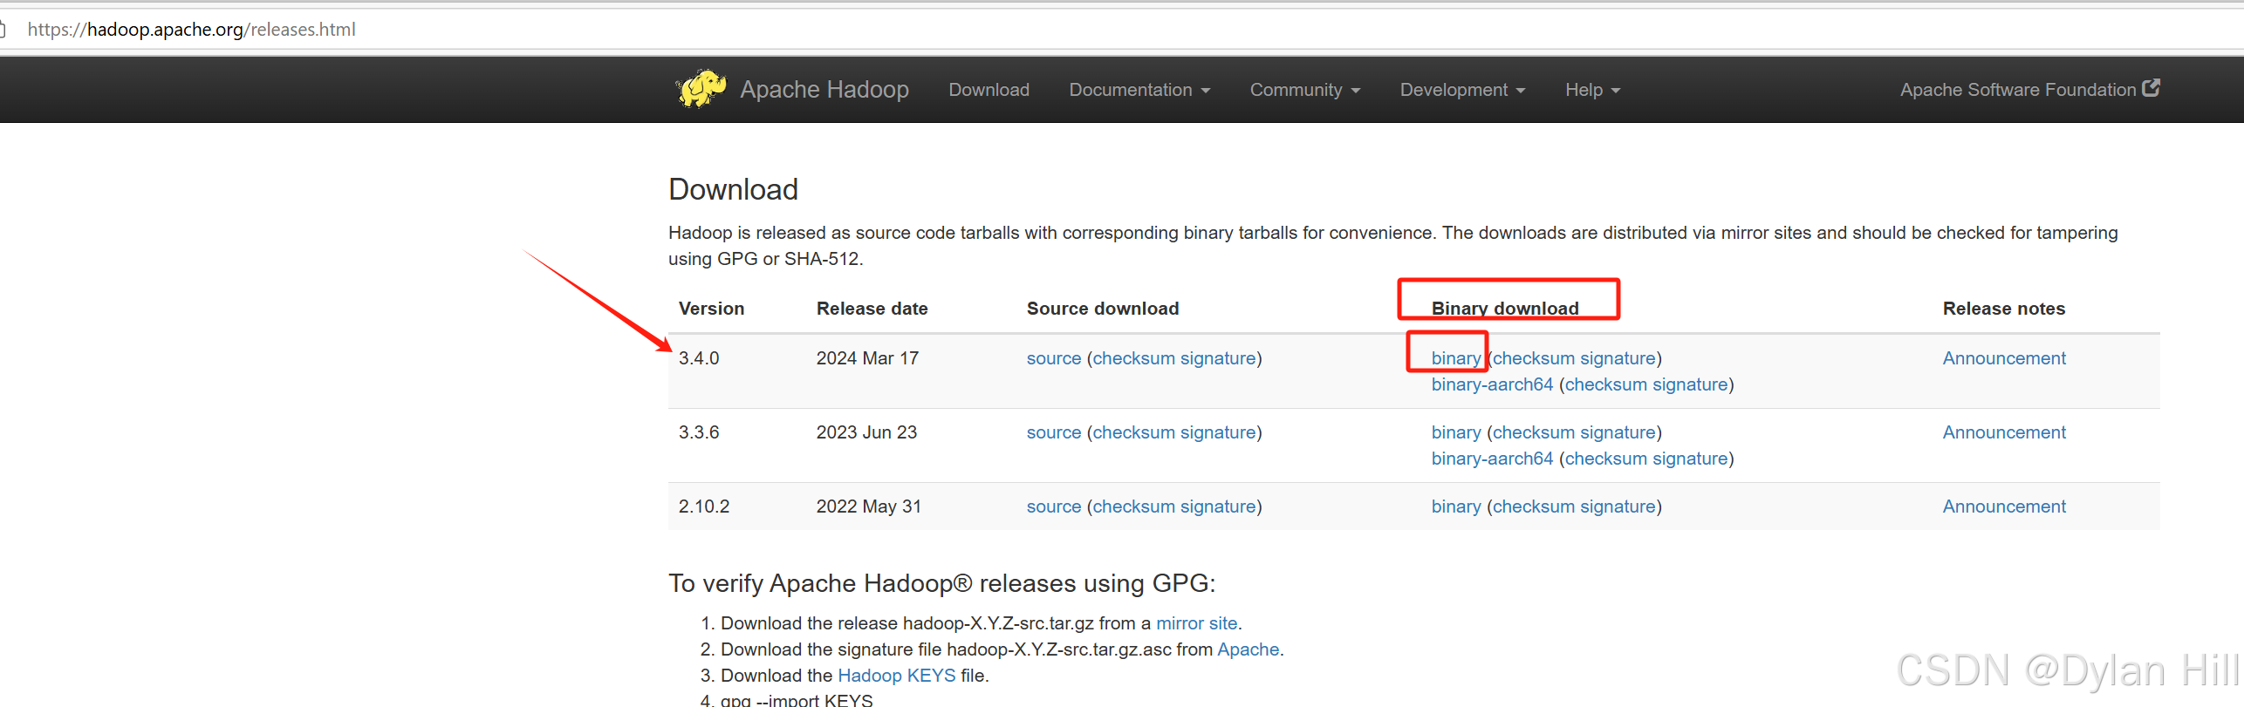This screenshot has height=707, width=2244.
Task: Open the Download menu item in navbar
Action: (989, 90)
